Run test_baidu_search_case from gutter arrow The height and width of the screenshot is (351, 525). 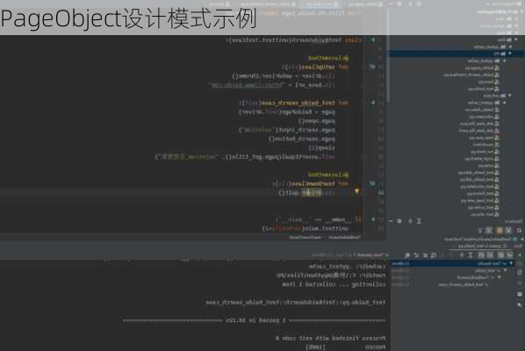point(373,103)
